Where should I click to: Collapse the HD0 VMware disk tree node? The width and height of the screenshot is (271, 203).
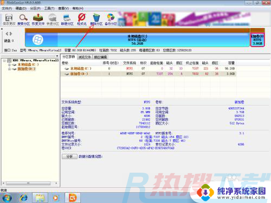click(x=4, y=61)
